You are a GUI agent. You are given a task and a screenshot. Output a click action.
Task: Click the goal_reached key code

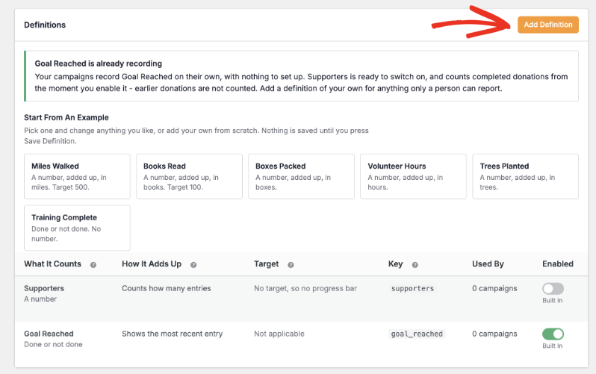pyautogui.click(x=417, y=334)
